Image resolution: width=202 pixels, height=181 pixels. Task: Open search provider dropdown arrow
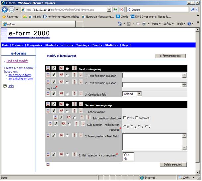pyautogui.click(x=197, y=9)
